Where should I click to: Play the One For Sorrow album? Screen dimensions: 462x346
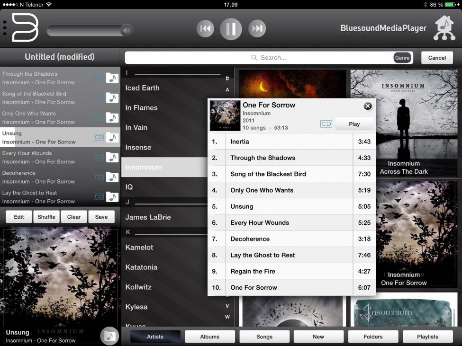354,124
